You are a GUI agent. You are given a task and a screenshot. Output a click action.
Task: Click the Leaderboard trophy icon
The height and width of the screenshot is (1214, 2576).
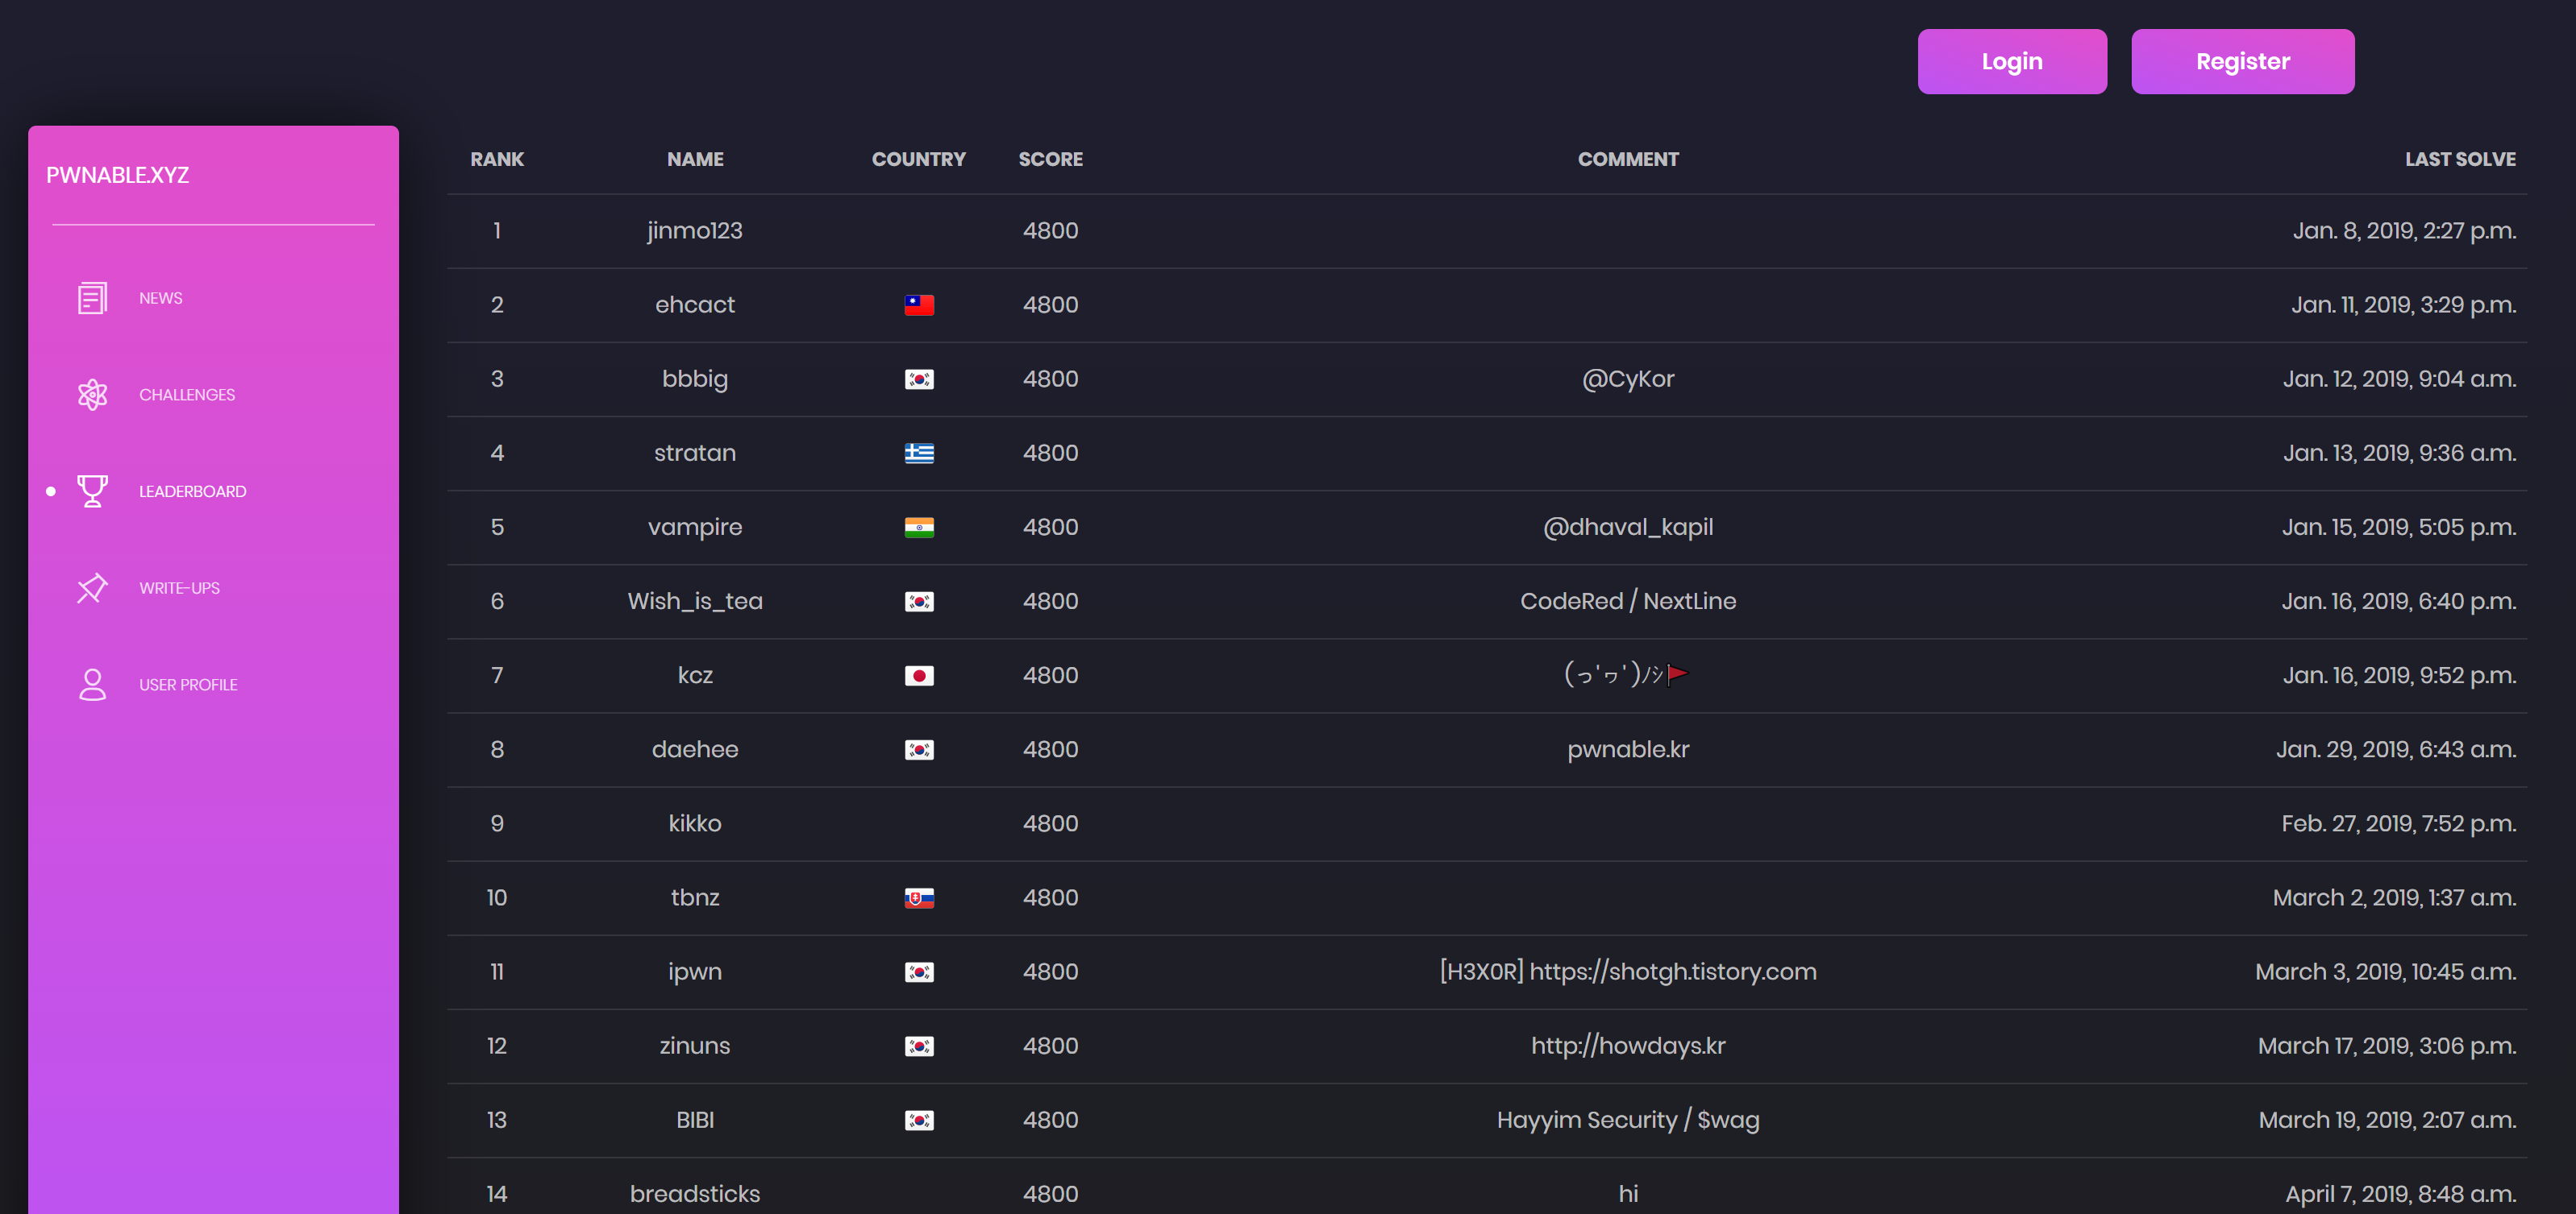click(92, 491)
